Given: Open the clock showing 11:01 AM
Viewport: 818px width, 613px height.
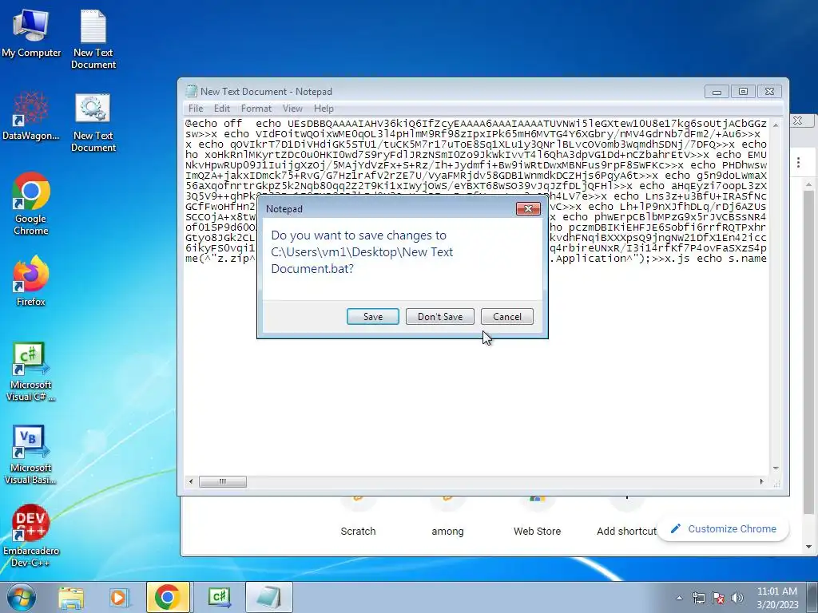Looking at the screenshot, I should [777, 598].
